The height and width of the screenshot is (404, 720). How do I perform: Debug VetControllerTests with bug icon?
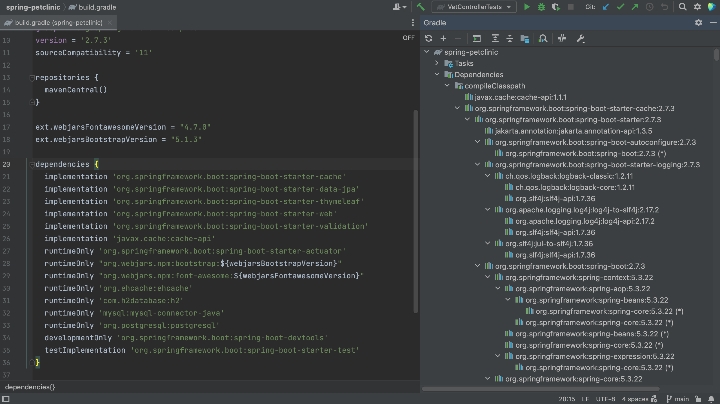click(x=541, y=7)
